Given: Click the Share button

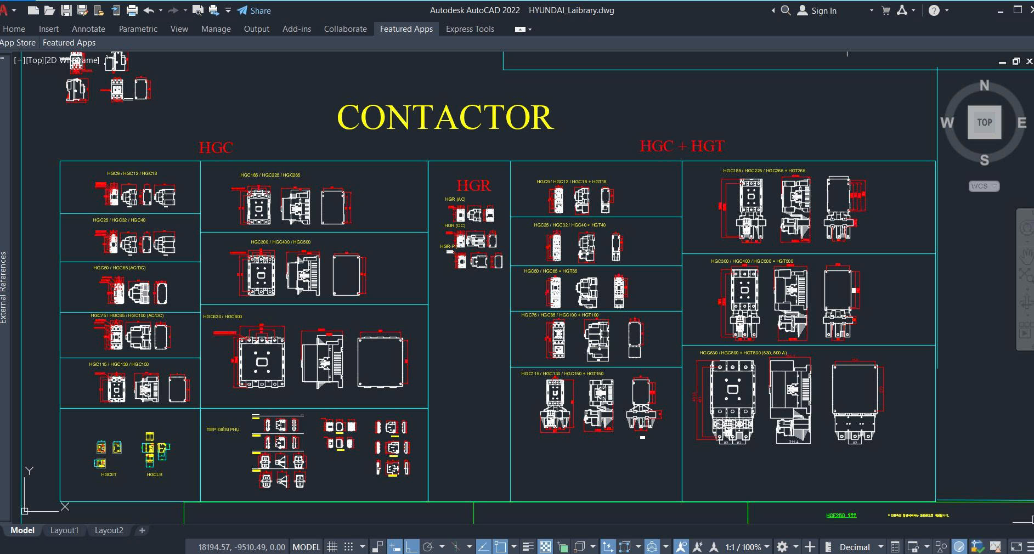Looking at the screenshot, I should [x=255, y=10].
